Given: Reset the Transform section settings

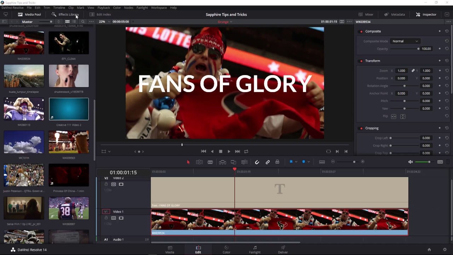Looking at the screenshot, I should [x=447, y=61].
